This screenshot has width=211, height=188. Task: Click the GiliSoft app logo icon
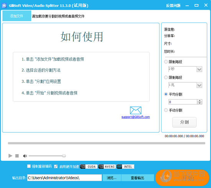click(4, 5)
